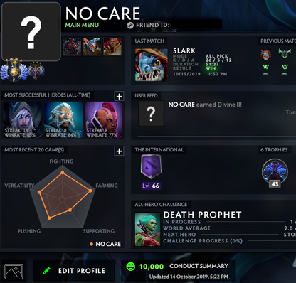Viewport: 296px width, 283px height.
Task: Expand Most Recent 20 Games plus button
Action: pos(119,151)
